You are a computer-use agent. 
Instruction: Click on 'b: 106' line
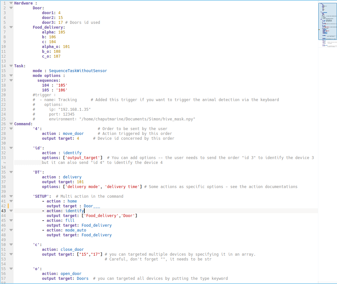coord(49,37)
